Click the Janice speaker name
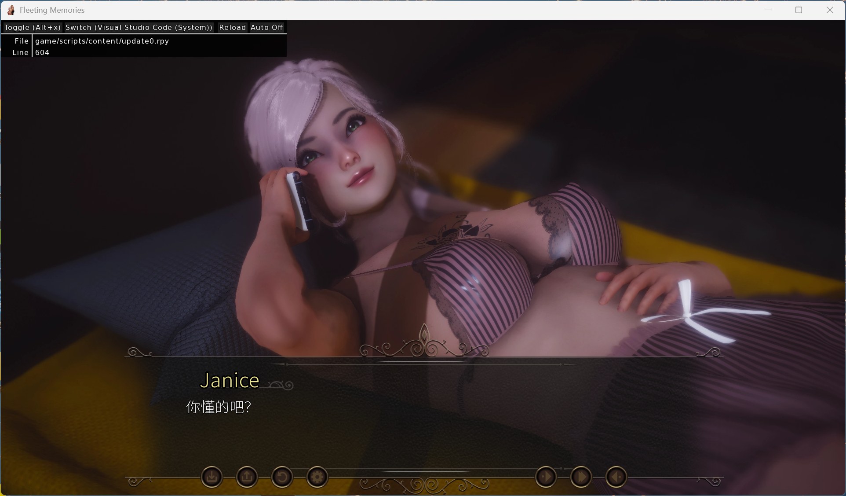846x496 pixels. coord(230,381)
